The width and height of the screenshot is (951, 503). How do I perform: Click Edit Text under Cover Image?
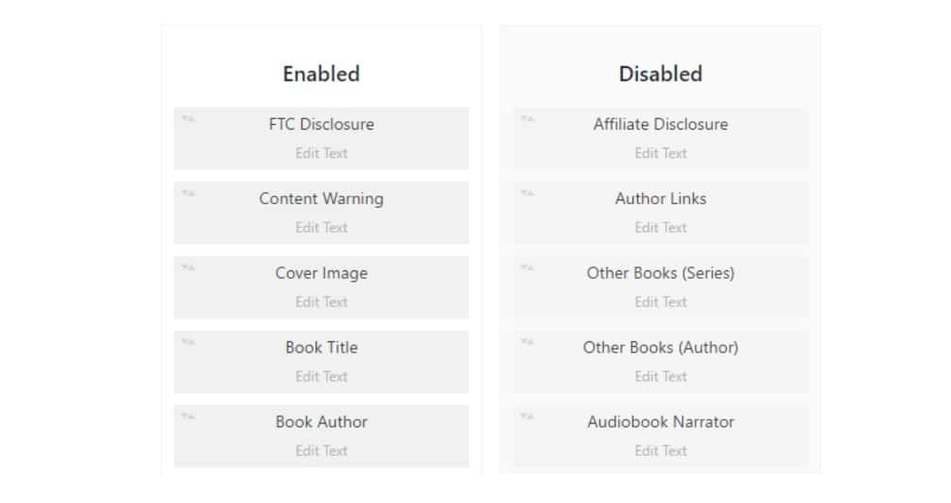coord(321,303)
